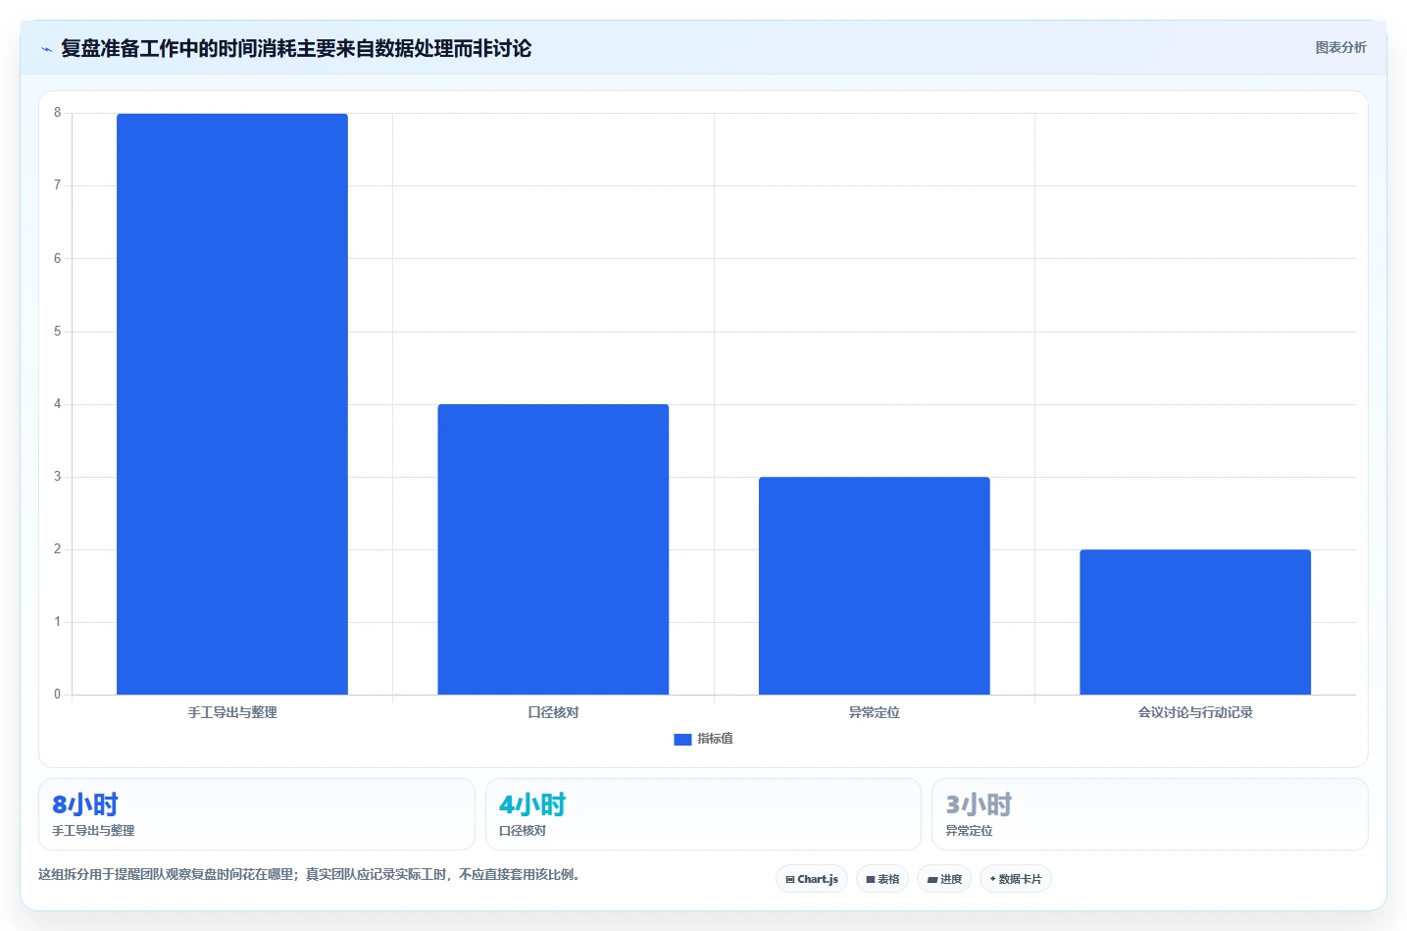Click the 会议讨论与行动记录 bar
Viewport: 1407px width, 931px height.
pyautogui.click(x=1195, y=622)
